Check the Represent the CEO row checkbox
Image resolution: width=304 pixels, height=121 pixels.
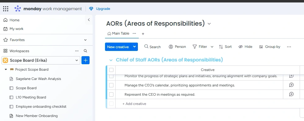pyautogui.click(x=111, y=94)
